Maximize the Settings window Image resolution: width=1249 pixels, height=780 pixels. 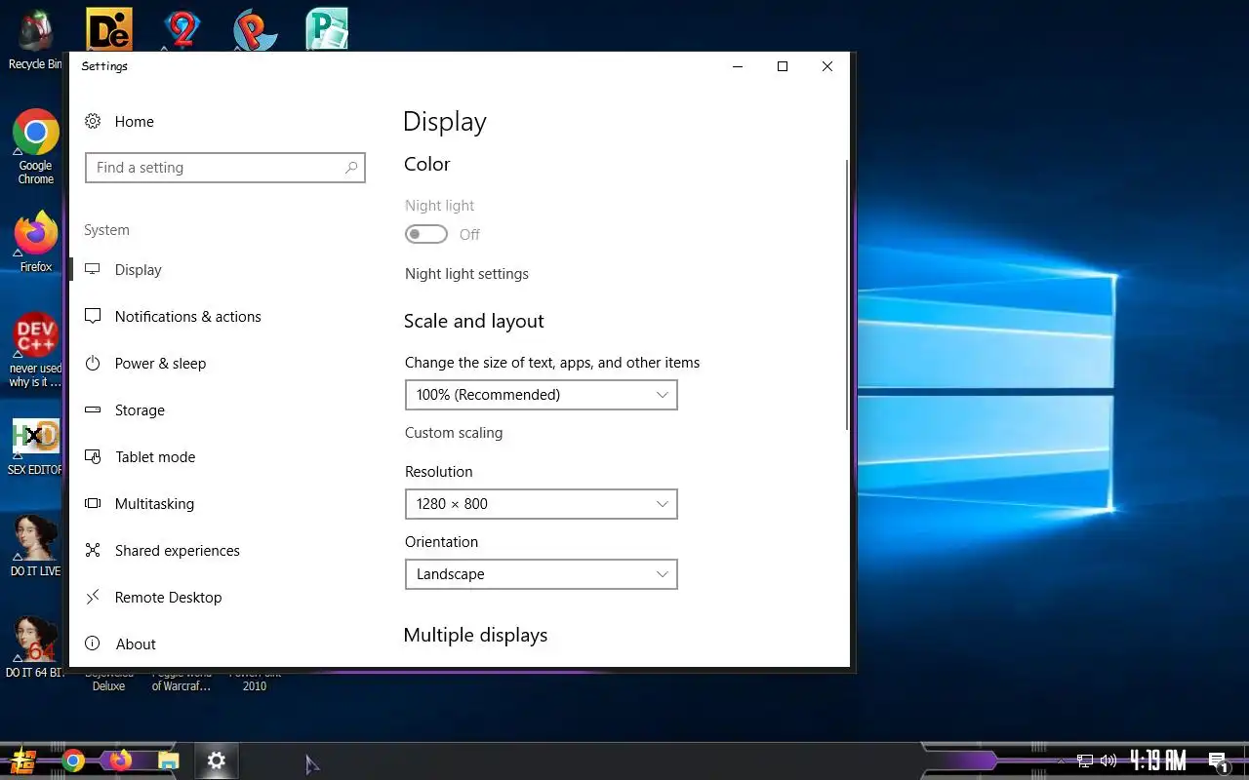[x=782, y=66]
